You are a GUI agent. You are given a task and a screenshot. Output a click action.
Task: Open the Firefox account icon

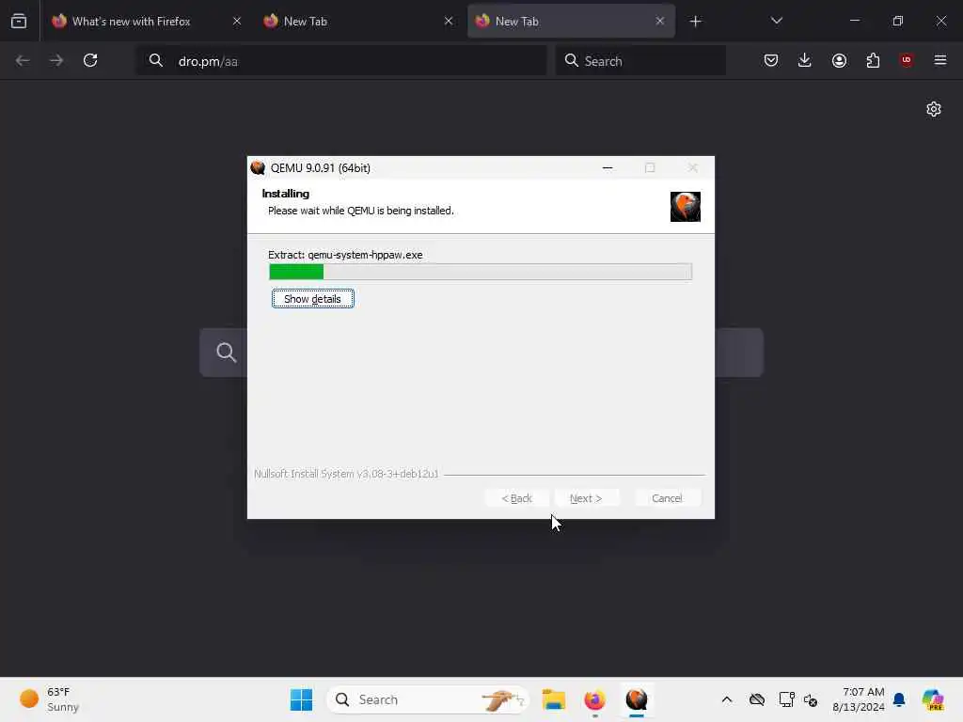839,60
